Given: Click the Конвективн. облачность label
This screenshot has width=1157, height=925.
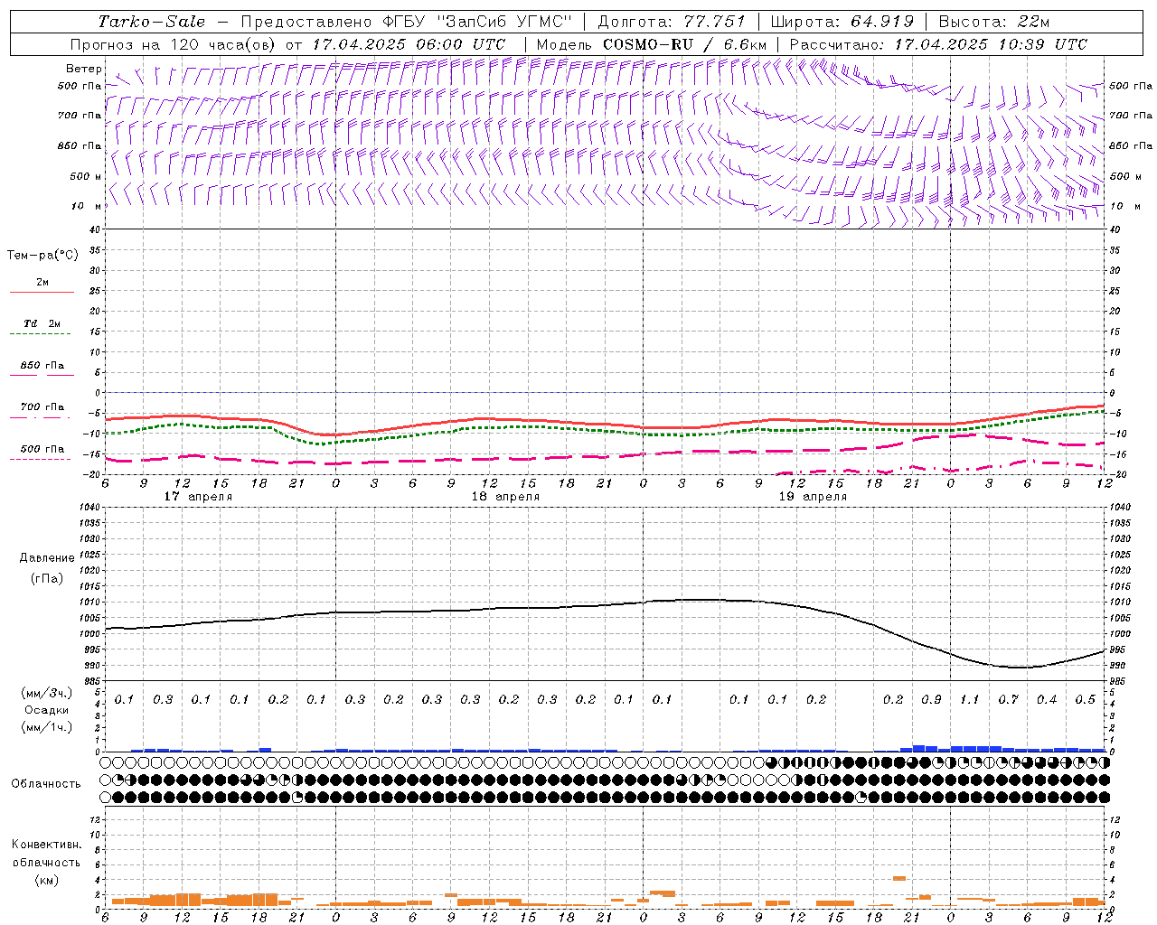Looking at the screenshot, I should point(46,862).
